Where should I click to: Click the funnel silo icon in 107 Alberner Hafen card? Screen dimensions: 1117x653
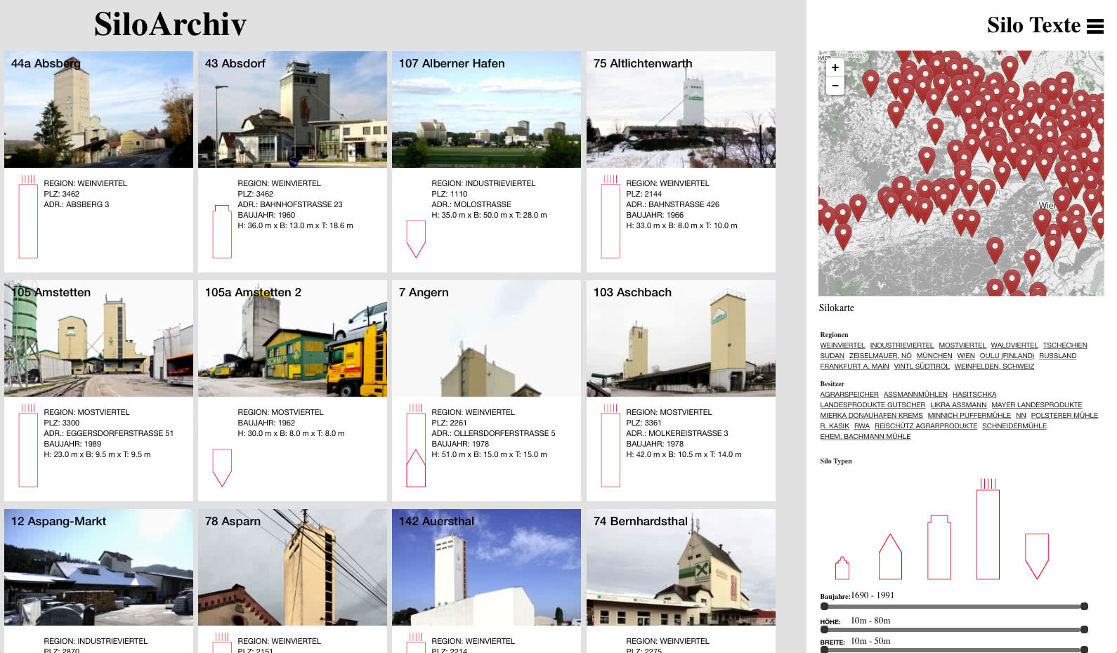click(416, 239)
